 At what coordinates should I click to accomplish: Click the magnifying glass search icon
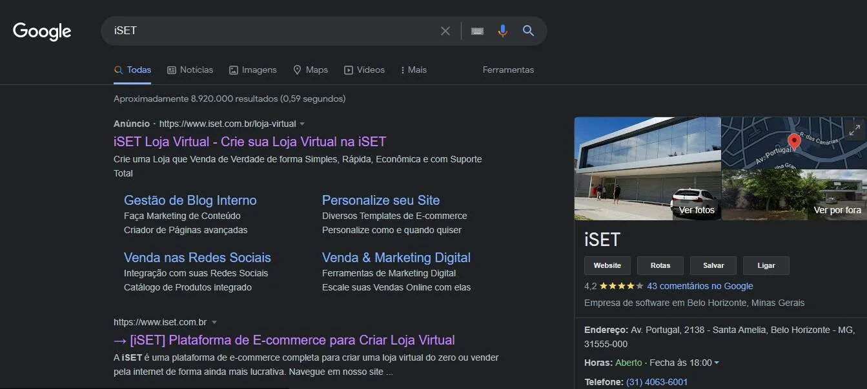(529, 31)
